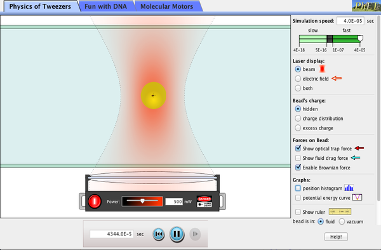
Task: Select both for laser display
Action: (x=298, y=88)
